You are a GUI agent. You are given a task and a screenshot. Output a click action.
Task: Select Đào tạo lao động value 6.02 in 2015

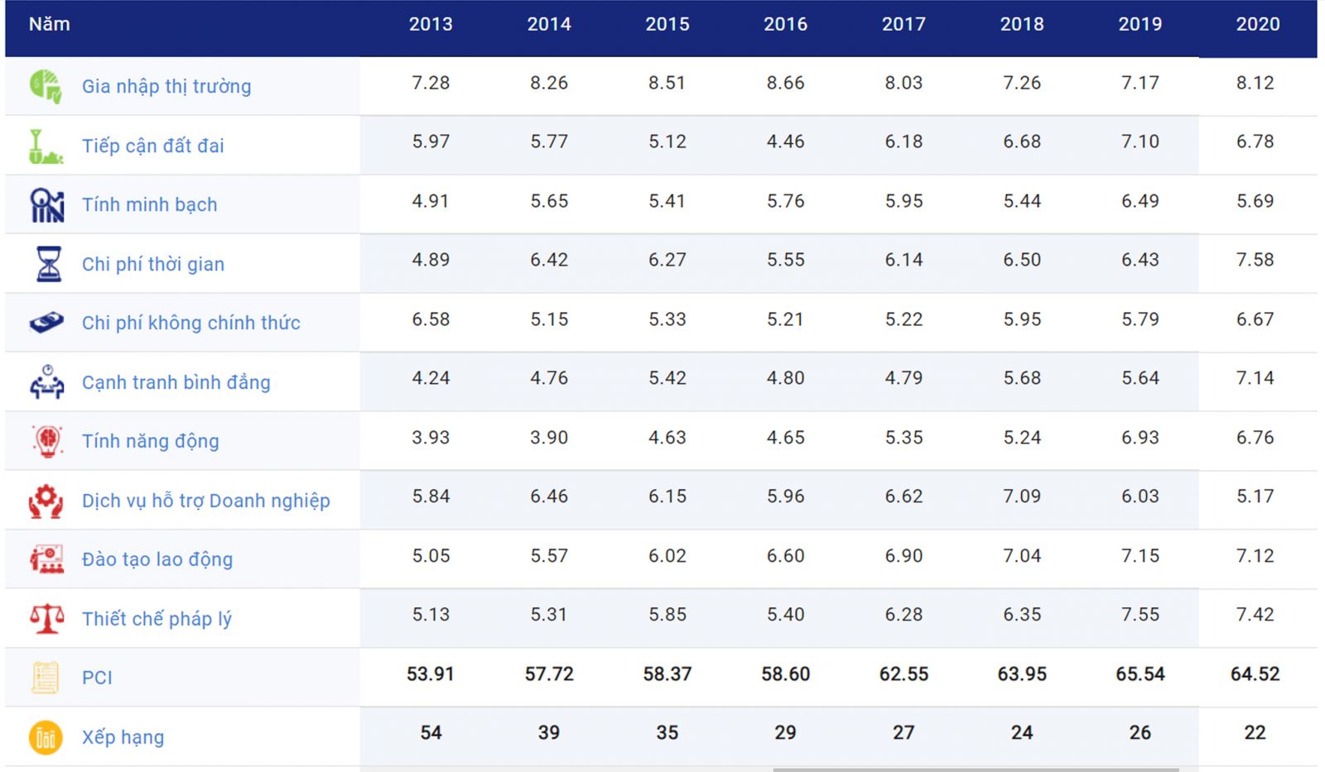tap(667, 556)
